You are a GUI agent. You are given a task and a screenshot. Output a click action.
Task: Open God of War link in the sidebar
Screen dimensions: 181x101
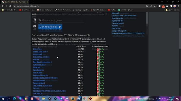pos(116,28)
